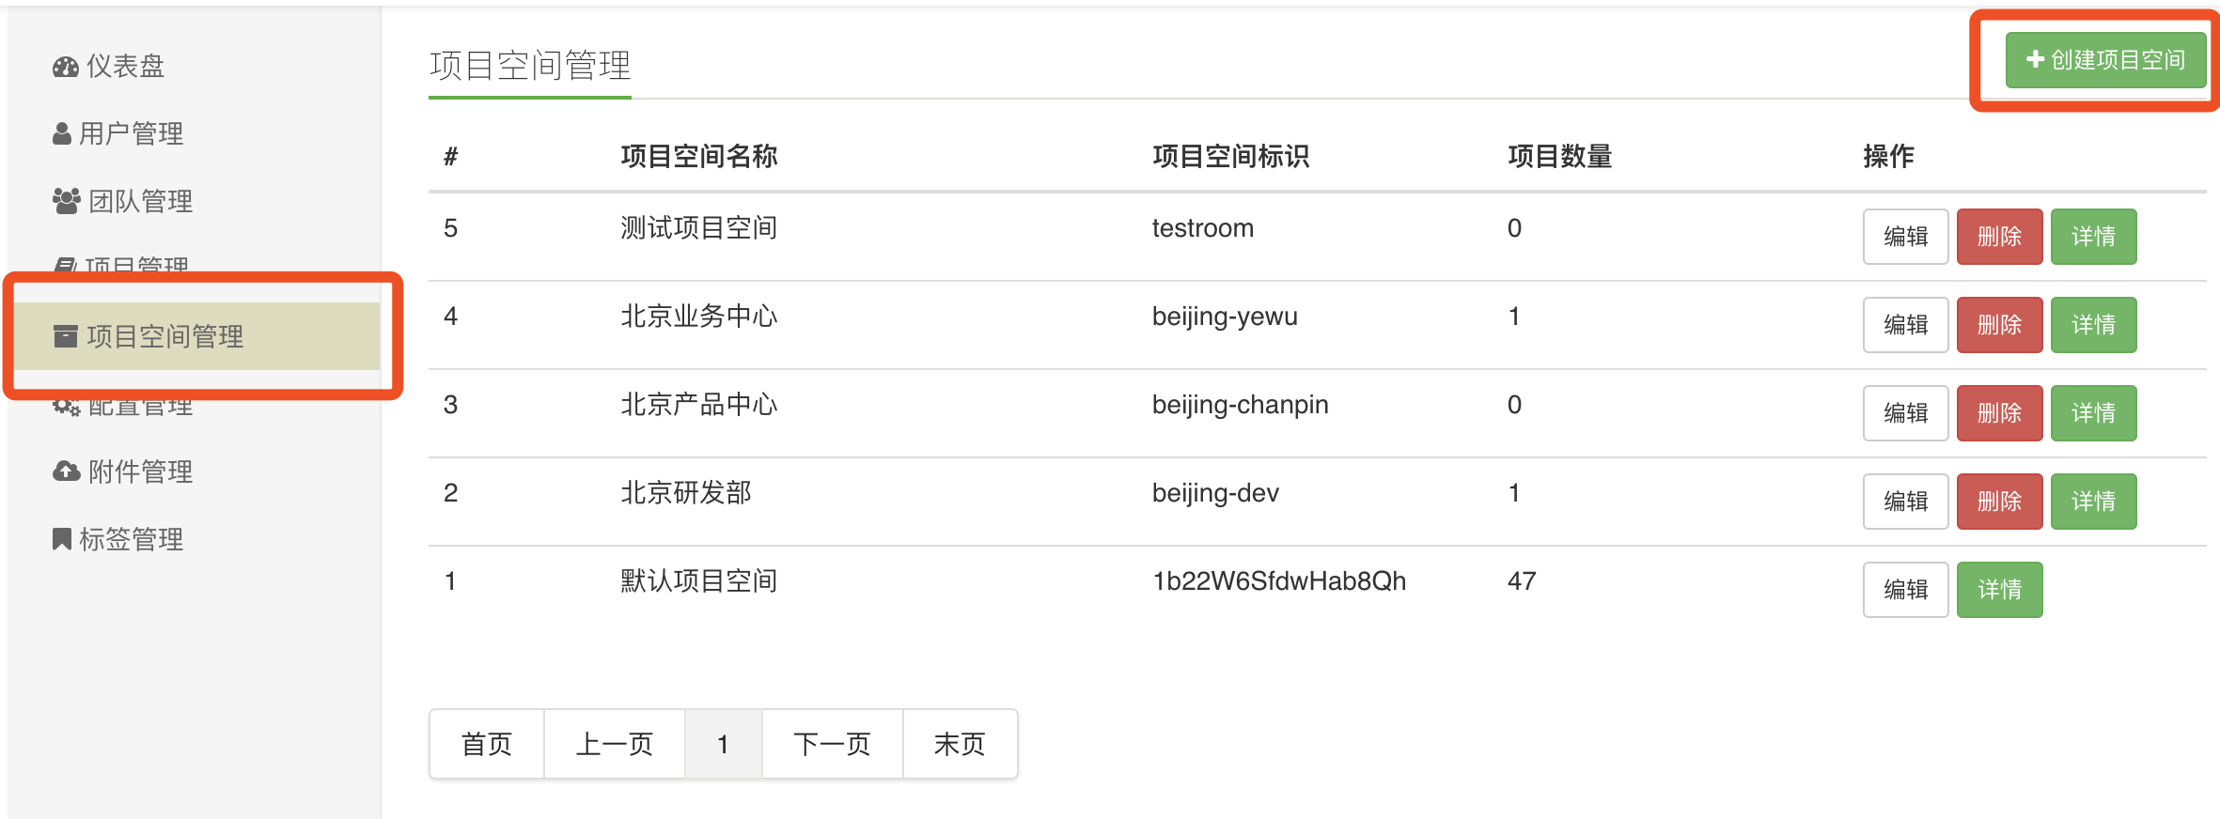This screenshot has height=819, width=2220.
Task: Click the dashboard gauge icon
Action: [65, 67]
